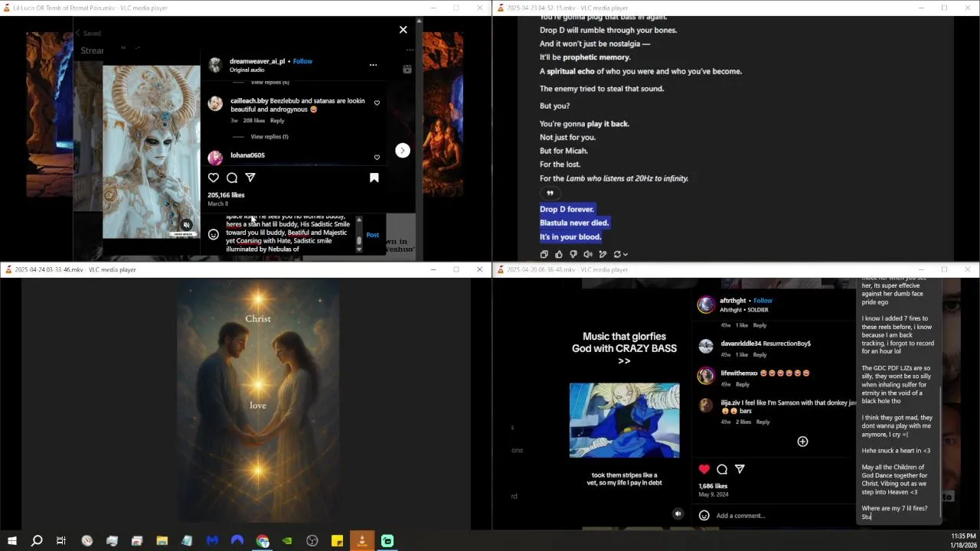Image resolution: width=980 pixels, height=551 pixels.
Task: Open comment icon on aftrthght post
Action: (x=722, y=469)
